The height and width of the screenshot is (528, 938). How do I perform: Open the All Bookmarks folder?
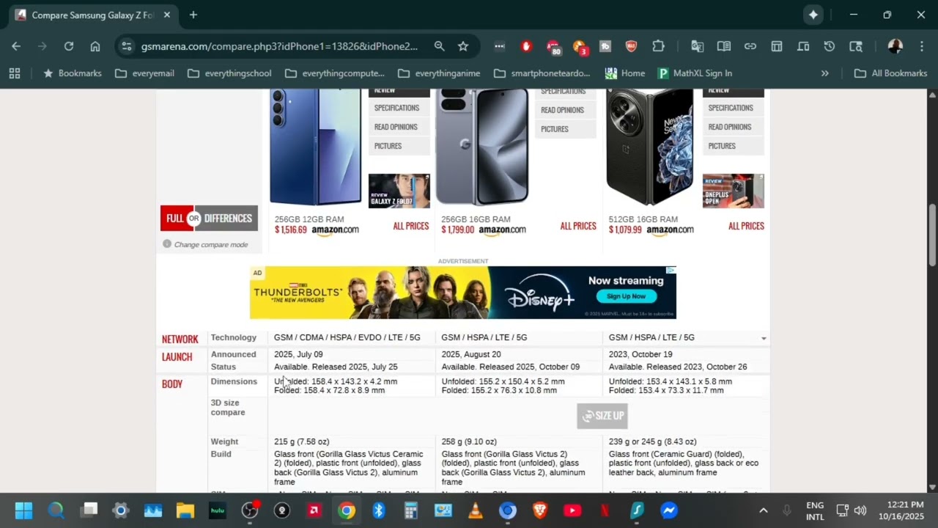[891, 73]
